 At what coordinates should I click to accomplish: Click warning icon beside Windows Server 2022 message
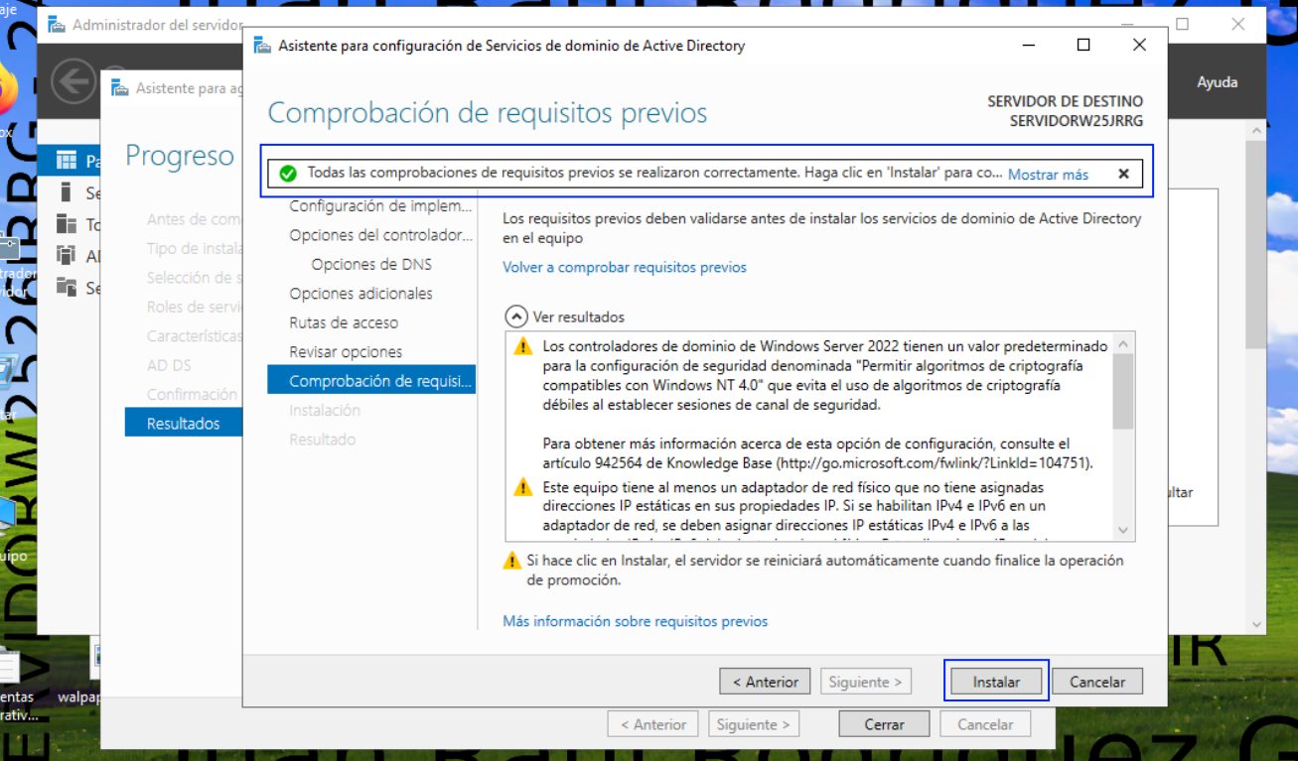522,346
